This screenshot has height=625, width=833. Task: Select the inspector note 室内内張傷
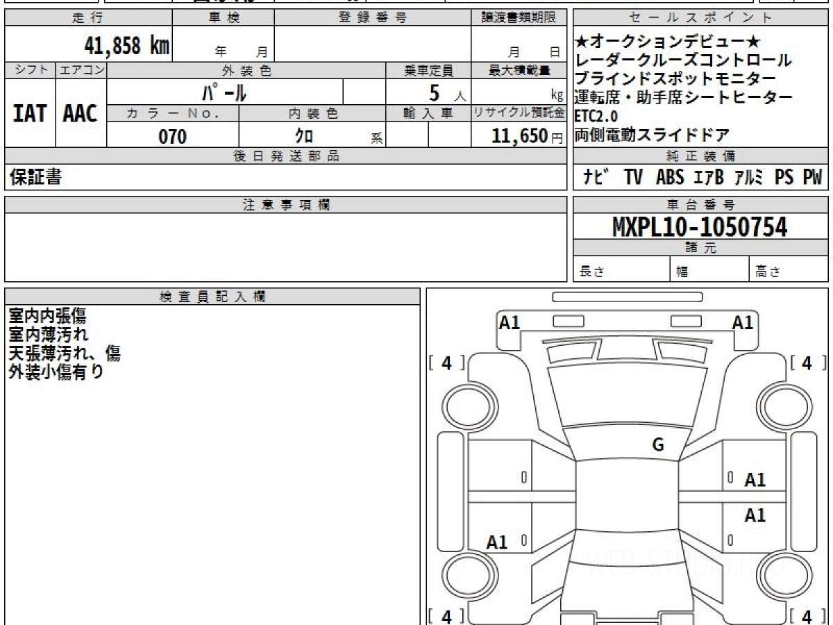(x=47, y=316)
